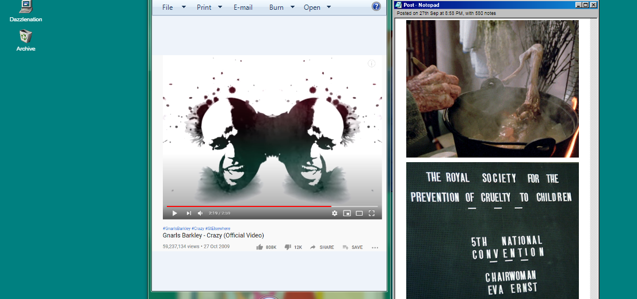Click the Post - Notepad window title

click(421, 5)
